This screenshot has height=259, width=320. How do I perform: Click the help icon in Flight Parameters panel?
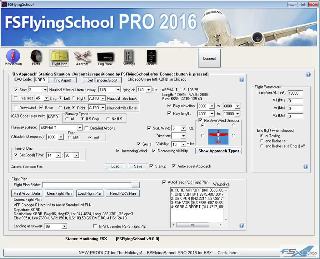click(306, 167)
